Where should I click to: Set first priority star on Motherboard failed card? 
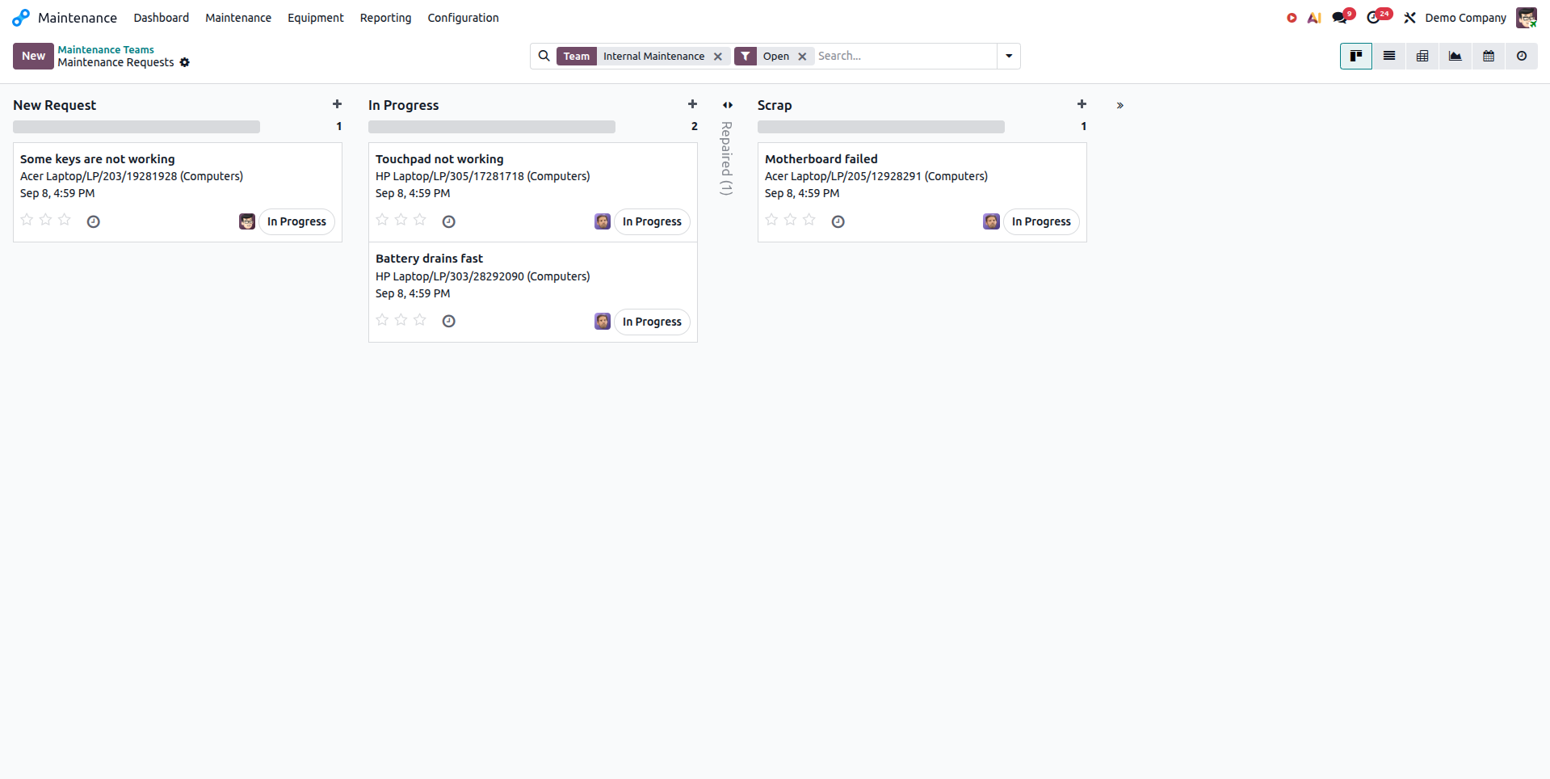point(771,220)
